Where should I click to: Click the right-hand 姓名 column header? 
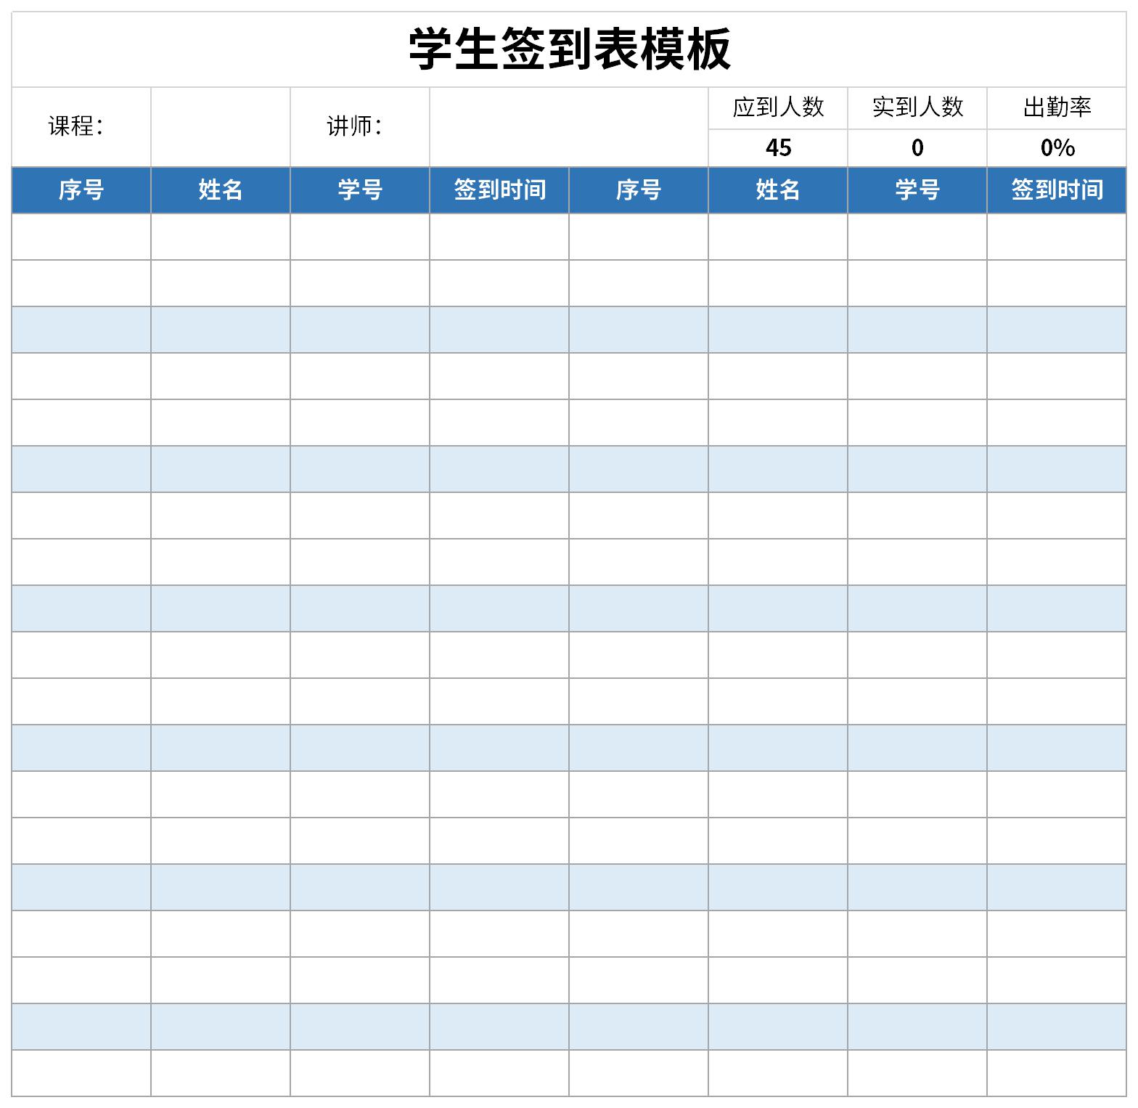777,190
